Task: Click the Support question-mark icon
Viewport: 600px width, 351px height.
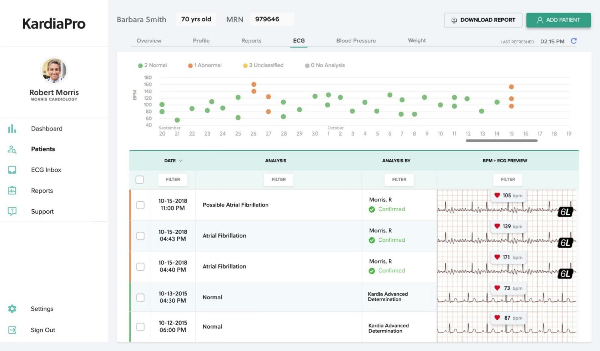Action: [12, 211]
